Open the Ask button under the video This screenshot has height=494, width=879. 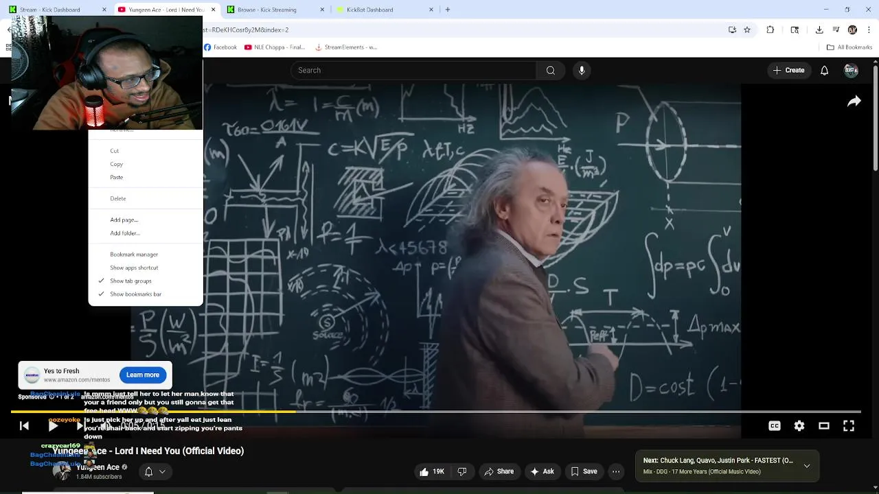coord(542,471)
